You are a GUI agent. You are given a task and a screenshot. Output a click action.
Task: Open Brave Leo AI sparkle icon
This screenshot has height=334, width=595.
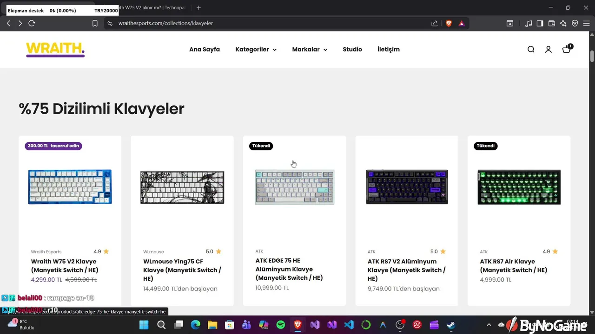[x=563, y=23]
